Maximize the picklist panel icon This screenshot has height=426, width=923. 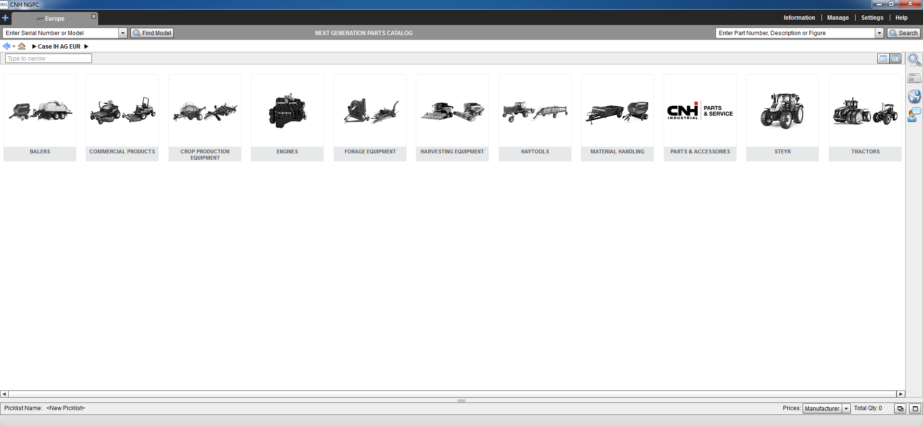coord(915,409)
